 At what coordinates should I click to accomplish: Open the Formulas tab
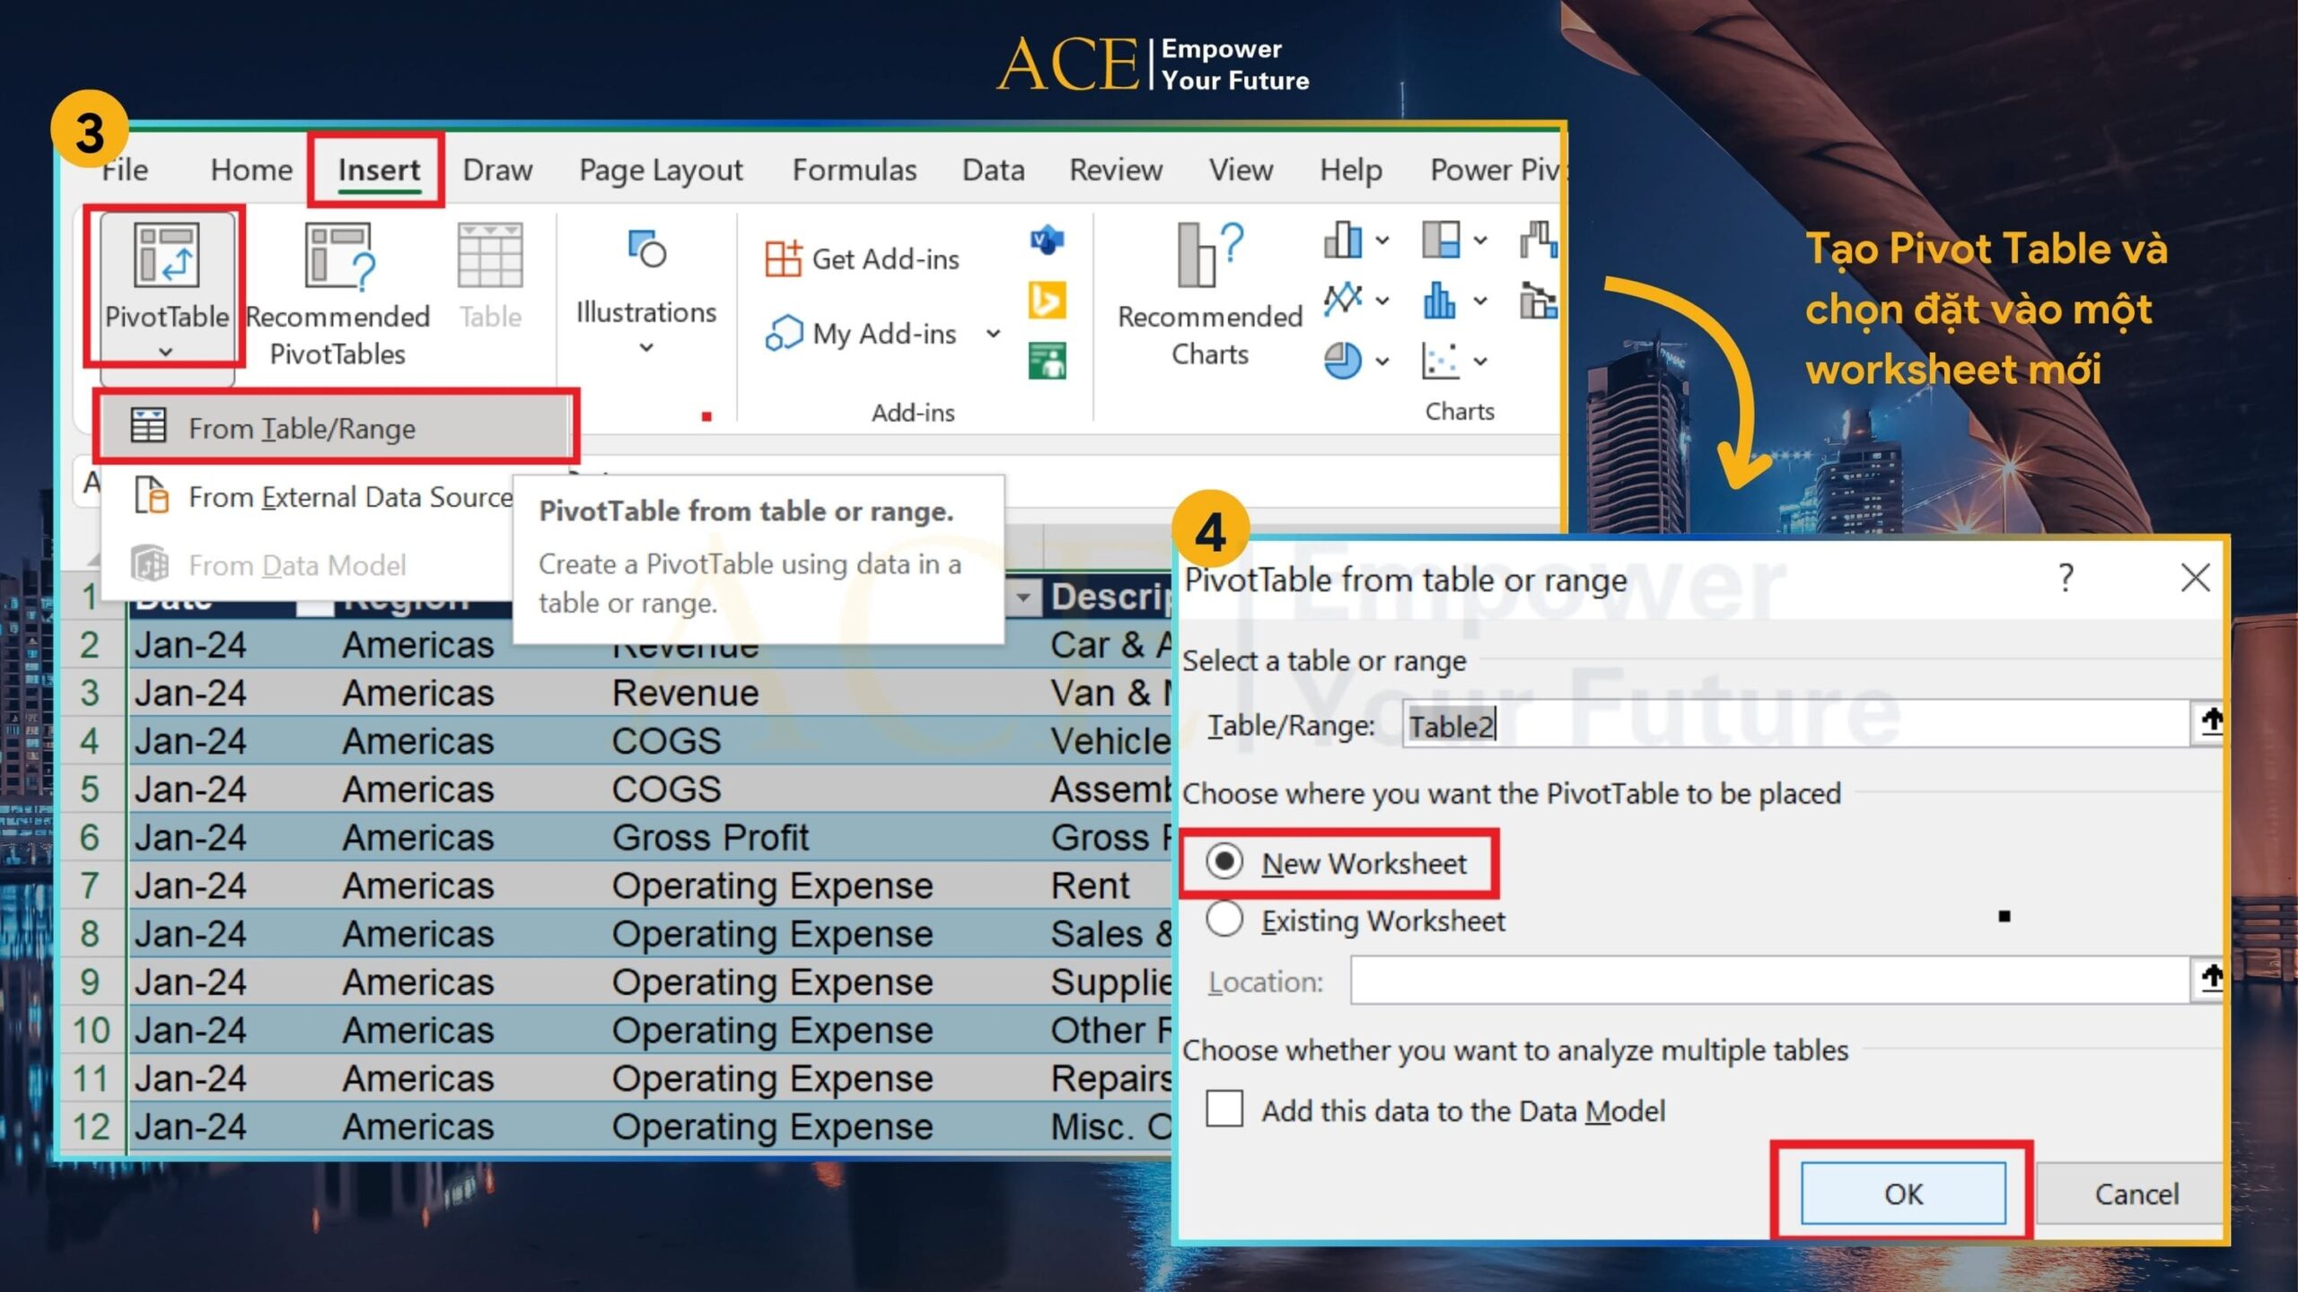click(855, 170)
